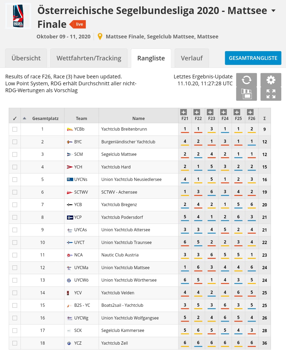Open the event selector dropdown arrow
Screen dimensions: 286x351
(274, 11)
